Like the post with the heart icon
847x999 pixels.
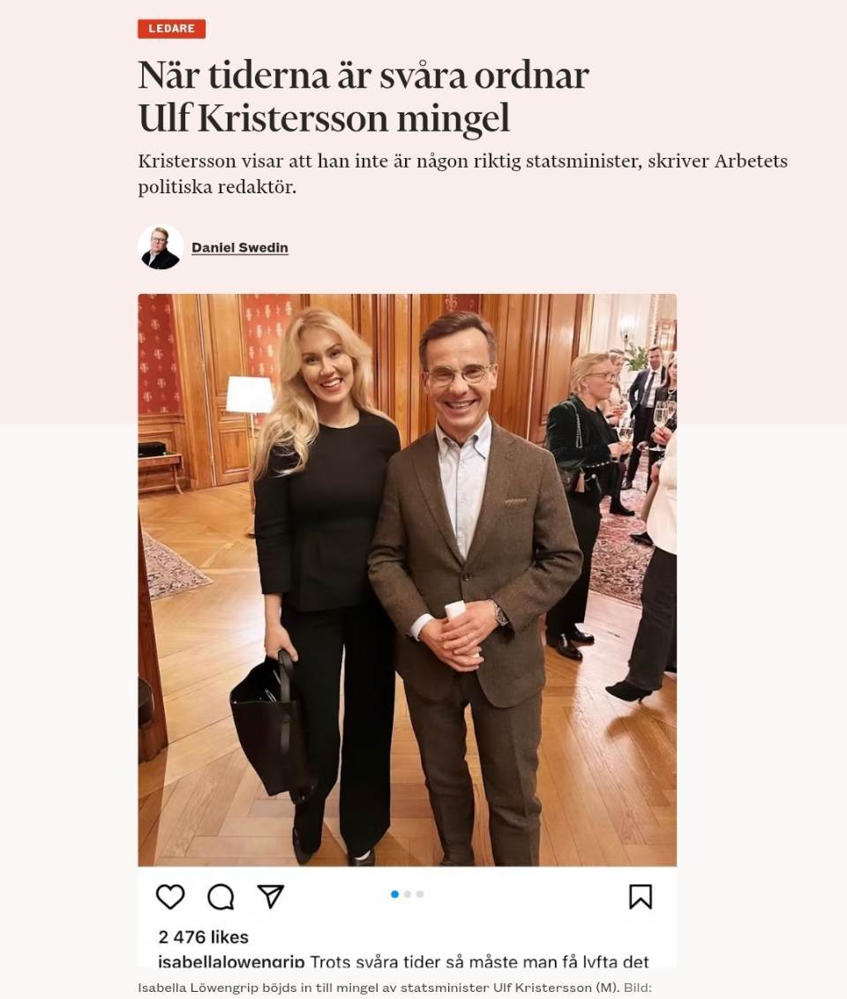pyautogui.click(x=170, y=897)
